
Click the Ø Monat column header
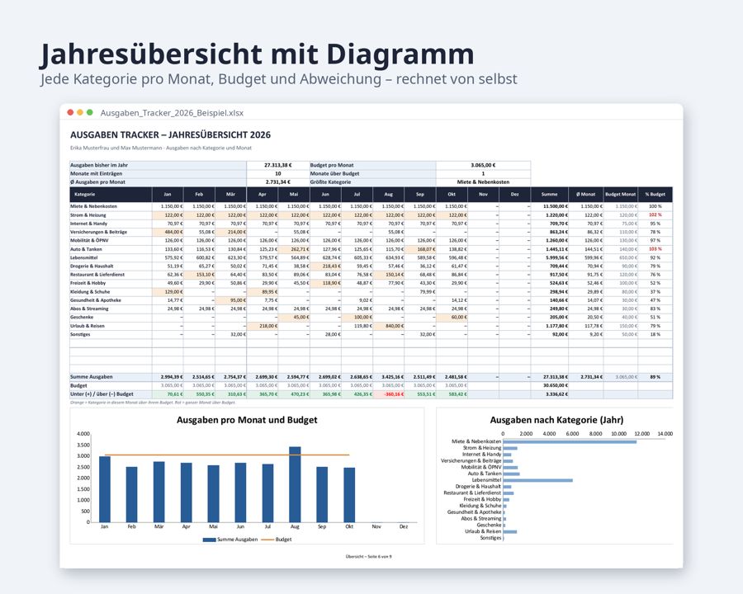[x=585, y=194]
